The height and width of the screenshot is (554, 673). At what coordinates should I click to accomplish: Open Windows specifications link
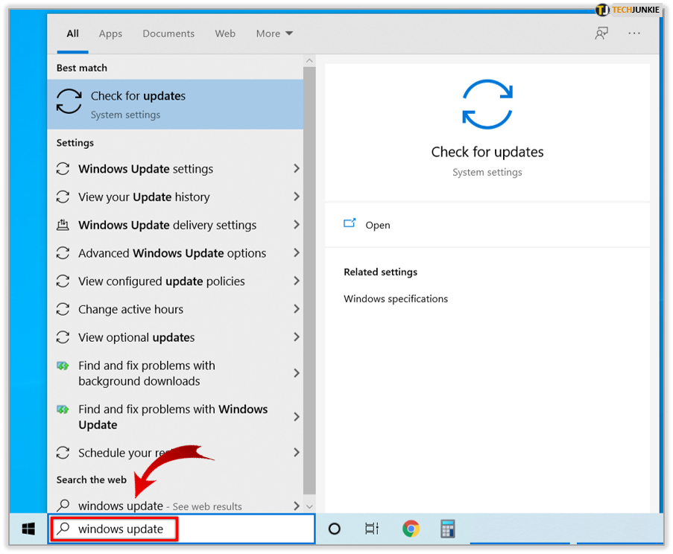pyautogui.click(x=395, y=299)
